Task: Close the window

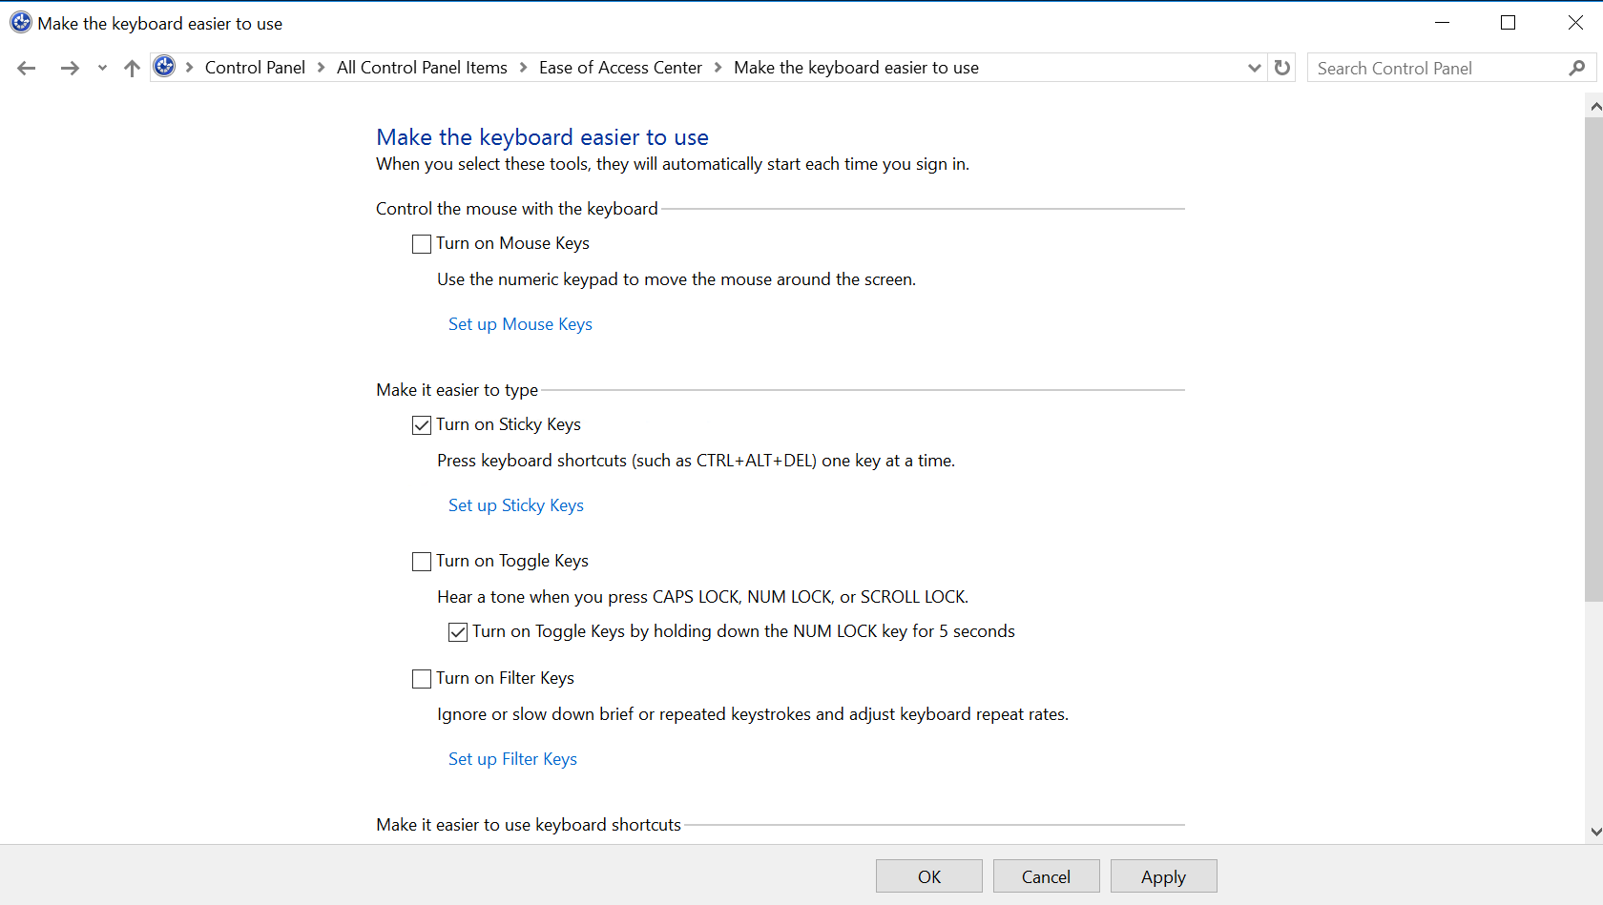Action: click(x=1574, y=23)
